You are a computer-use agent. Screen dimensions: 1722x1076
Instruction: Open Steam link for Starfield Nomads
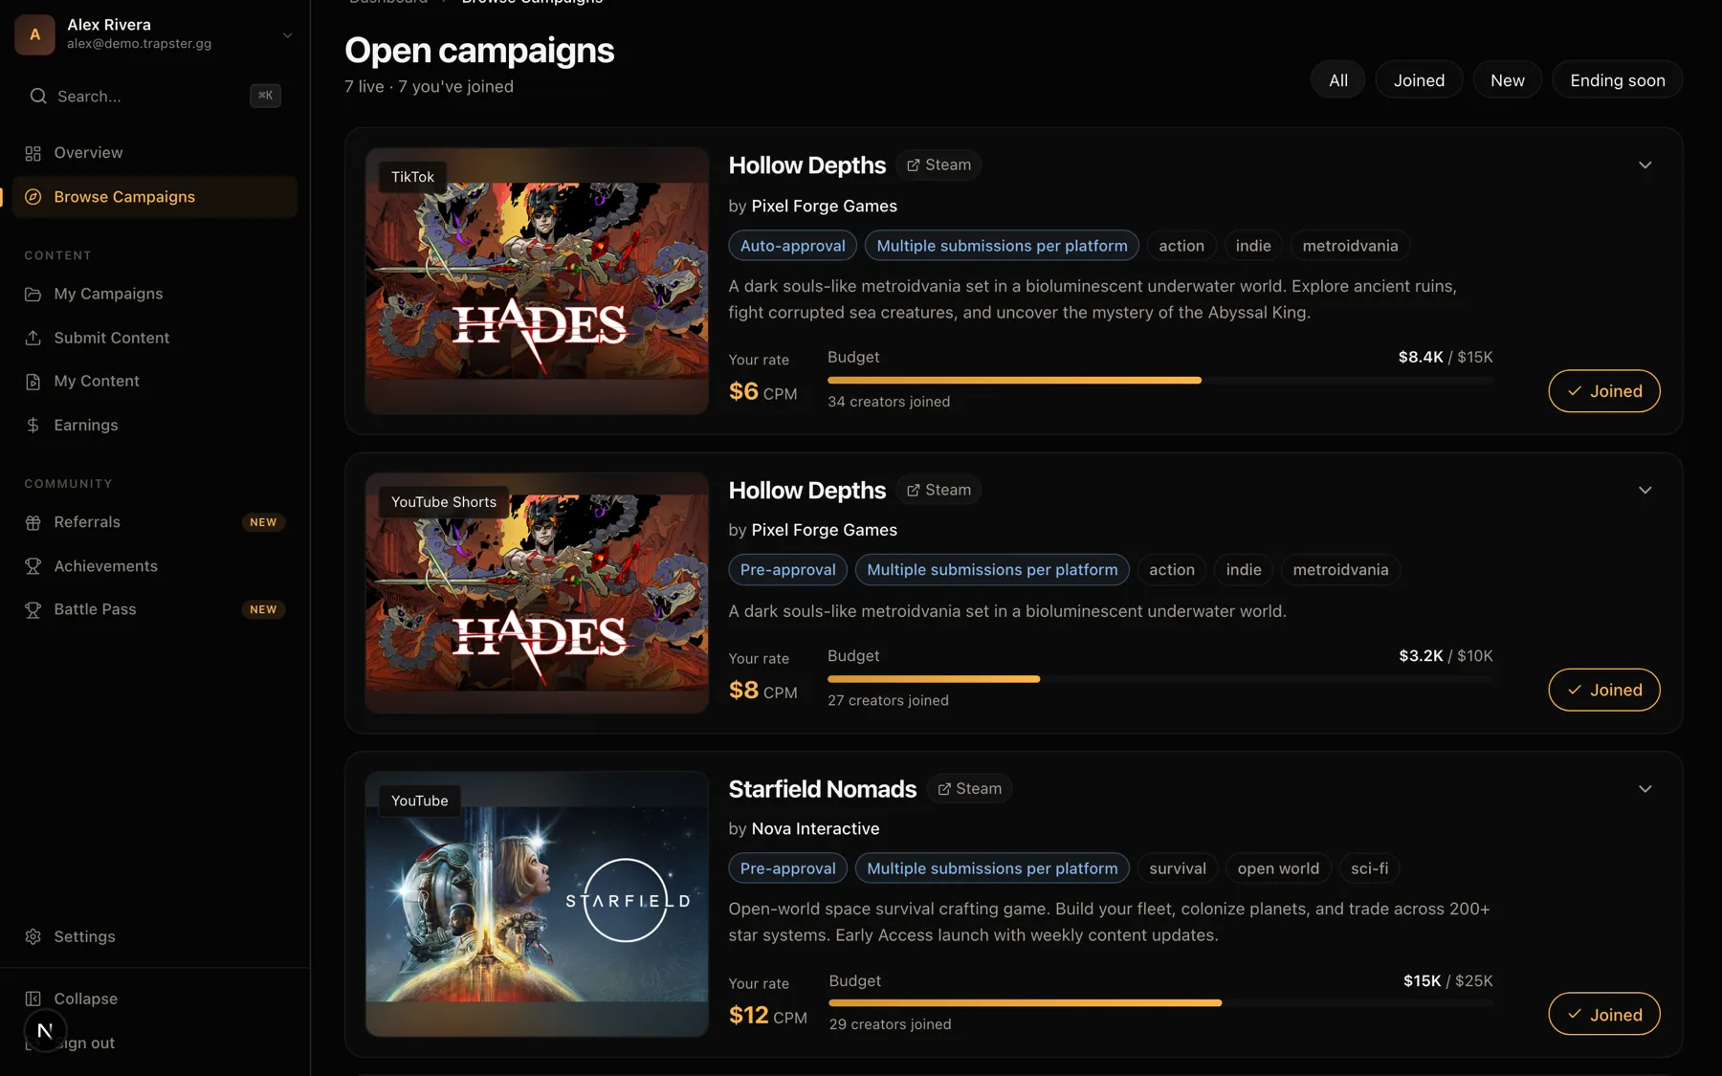pyautogui.click(x=969, y=789)
